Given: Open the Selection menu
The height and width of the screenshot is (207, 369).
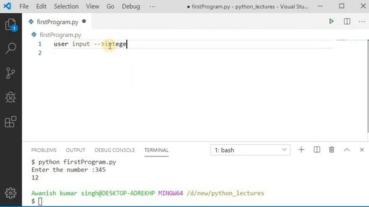Looking at the screenshot, I should [66, 6].
